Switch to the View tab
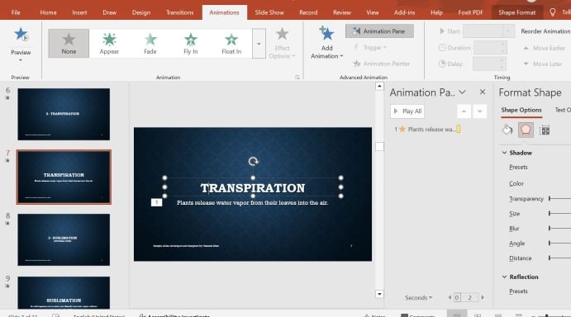Viewport: 571px width, 317px height. (372, 12)
